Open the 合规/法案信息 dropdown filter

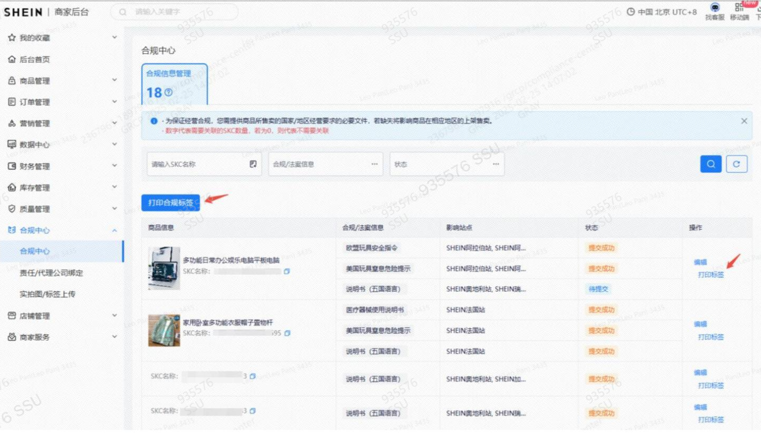tap(326, 164)
